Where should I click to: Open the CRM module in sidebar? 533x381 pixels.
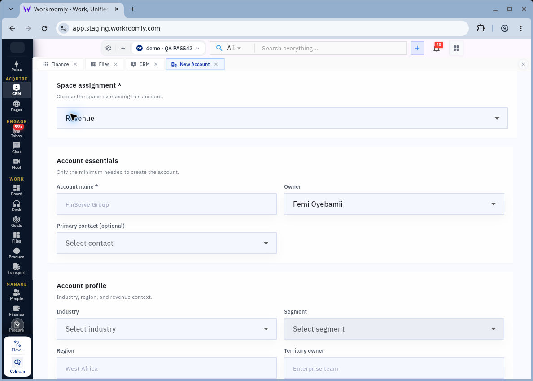(16, 90)
